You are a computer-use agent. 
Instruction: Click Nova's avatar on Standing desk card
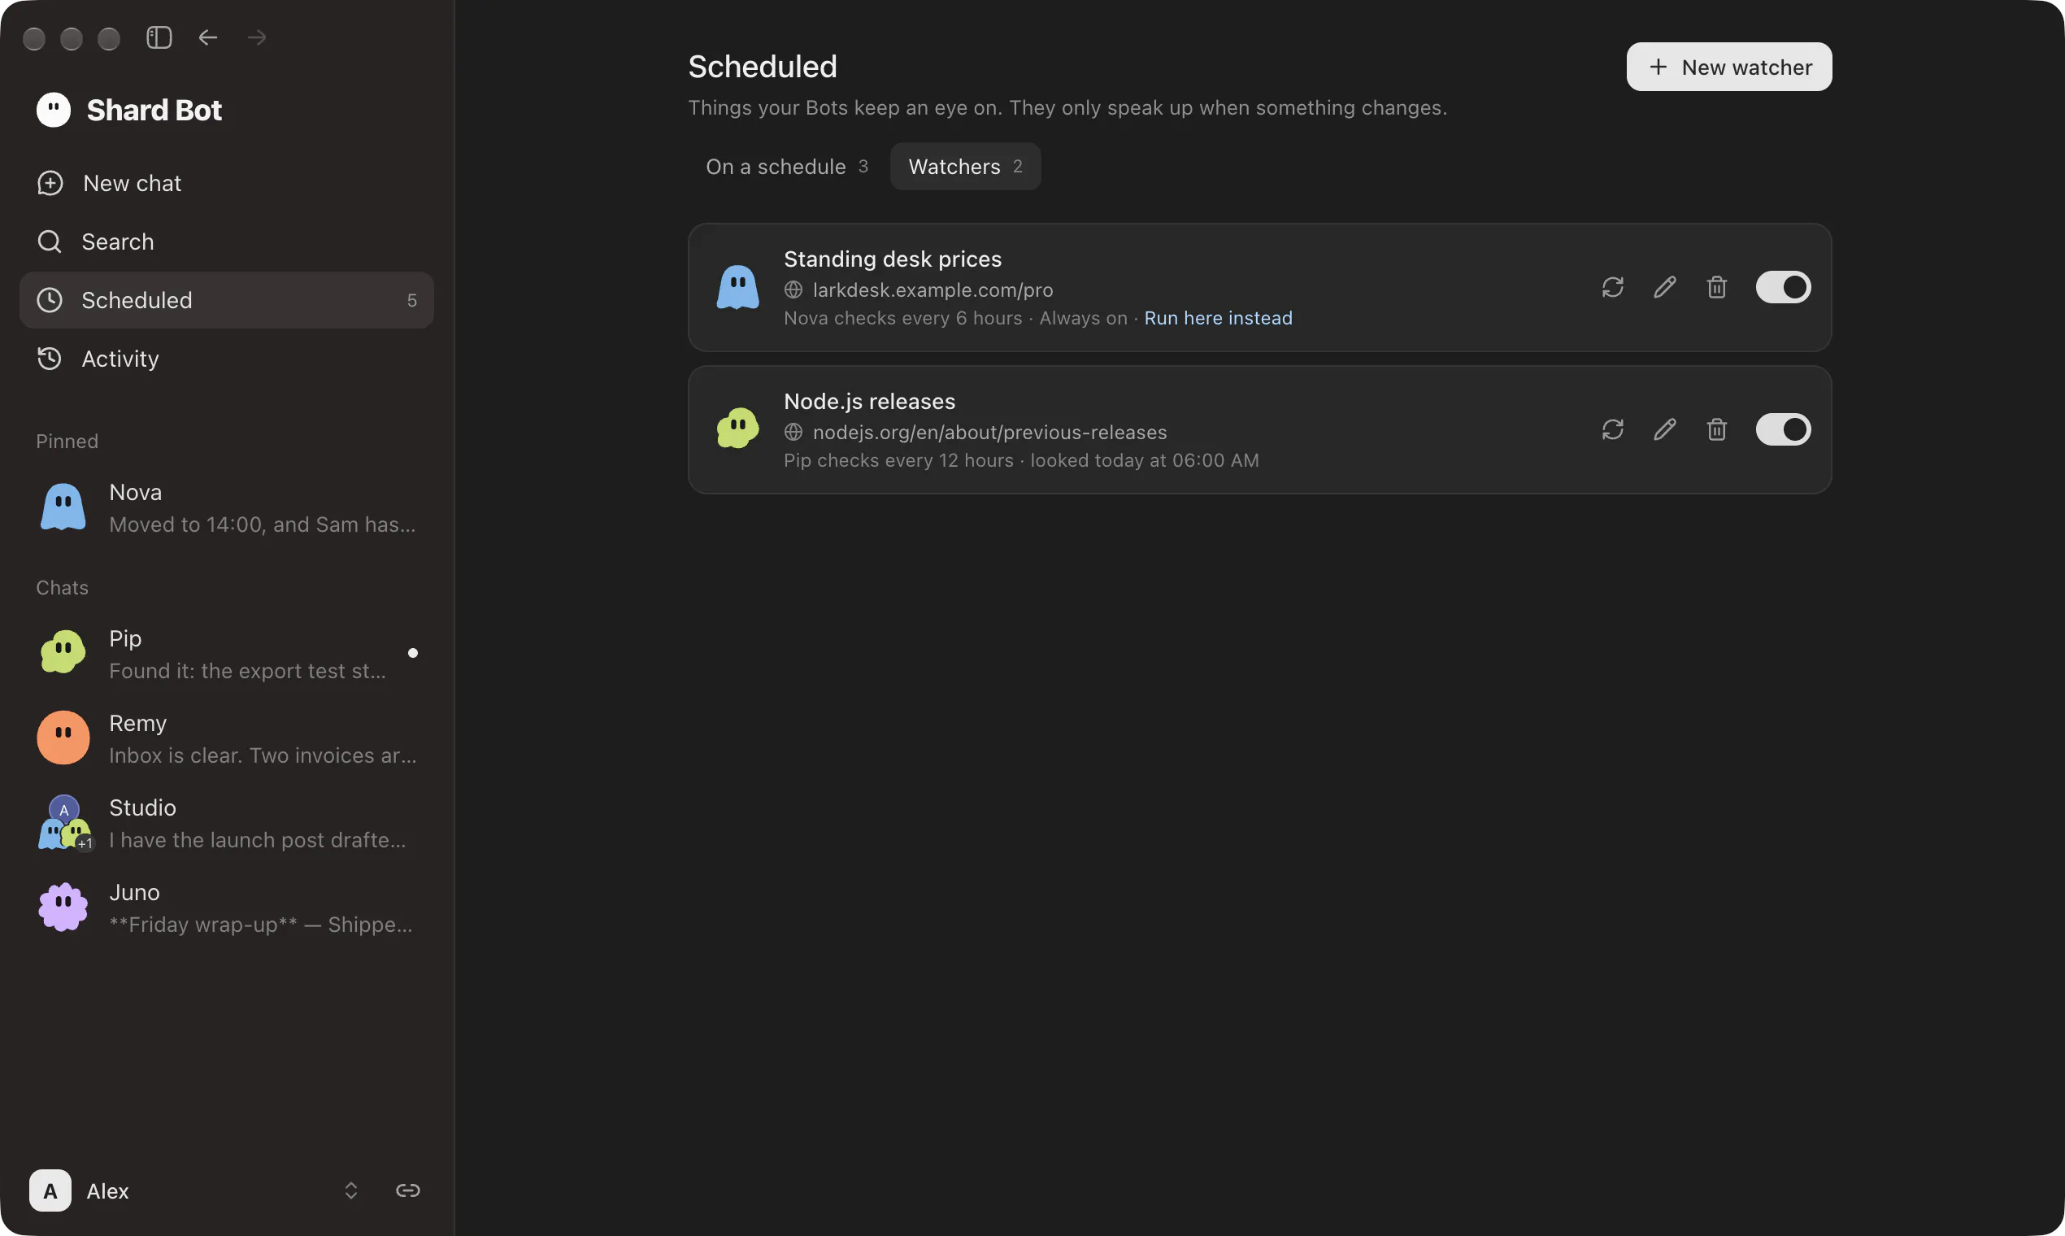point(737,287)
